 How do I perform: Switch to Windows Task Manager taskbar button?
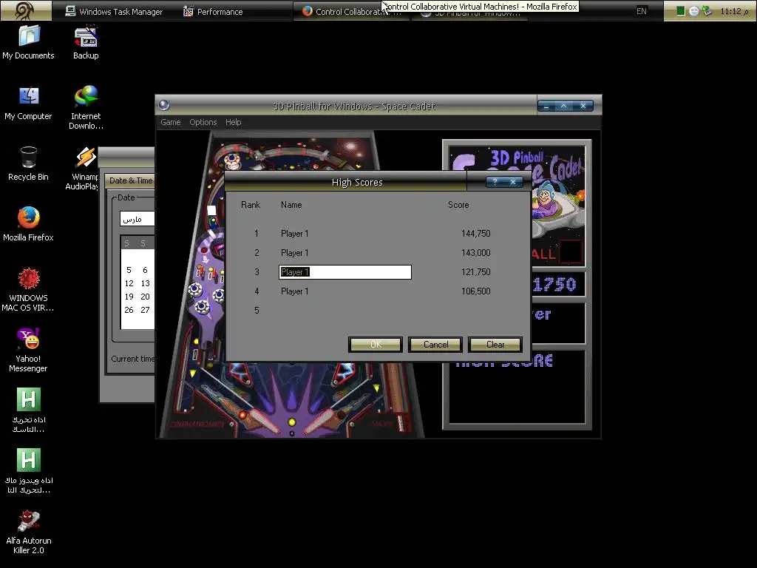[x=114, y=11]
